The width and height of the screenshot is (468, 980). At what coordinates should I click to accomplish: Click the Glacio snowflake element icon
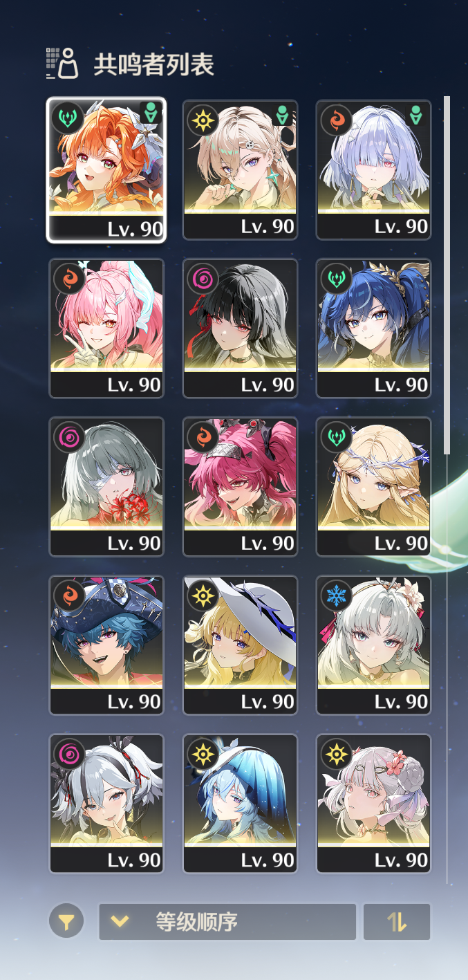tap(336, 595)
